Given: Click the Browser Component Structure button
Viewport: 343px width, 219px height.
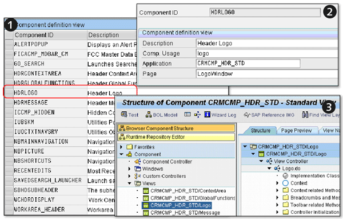Looking at the screenshot, I should pyautogui.click(x=176, y=128).
